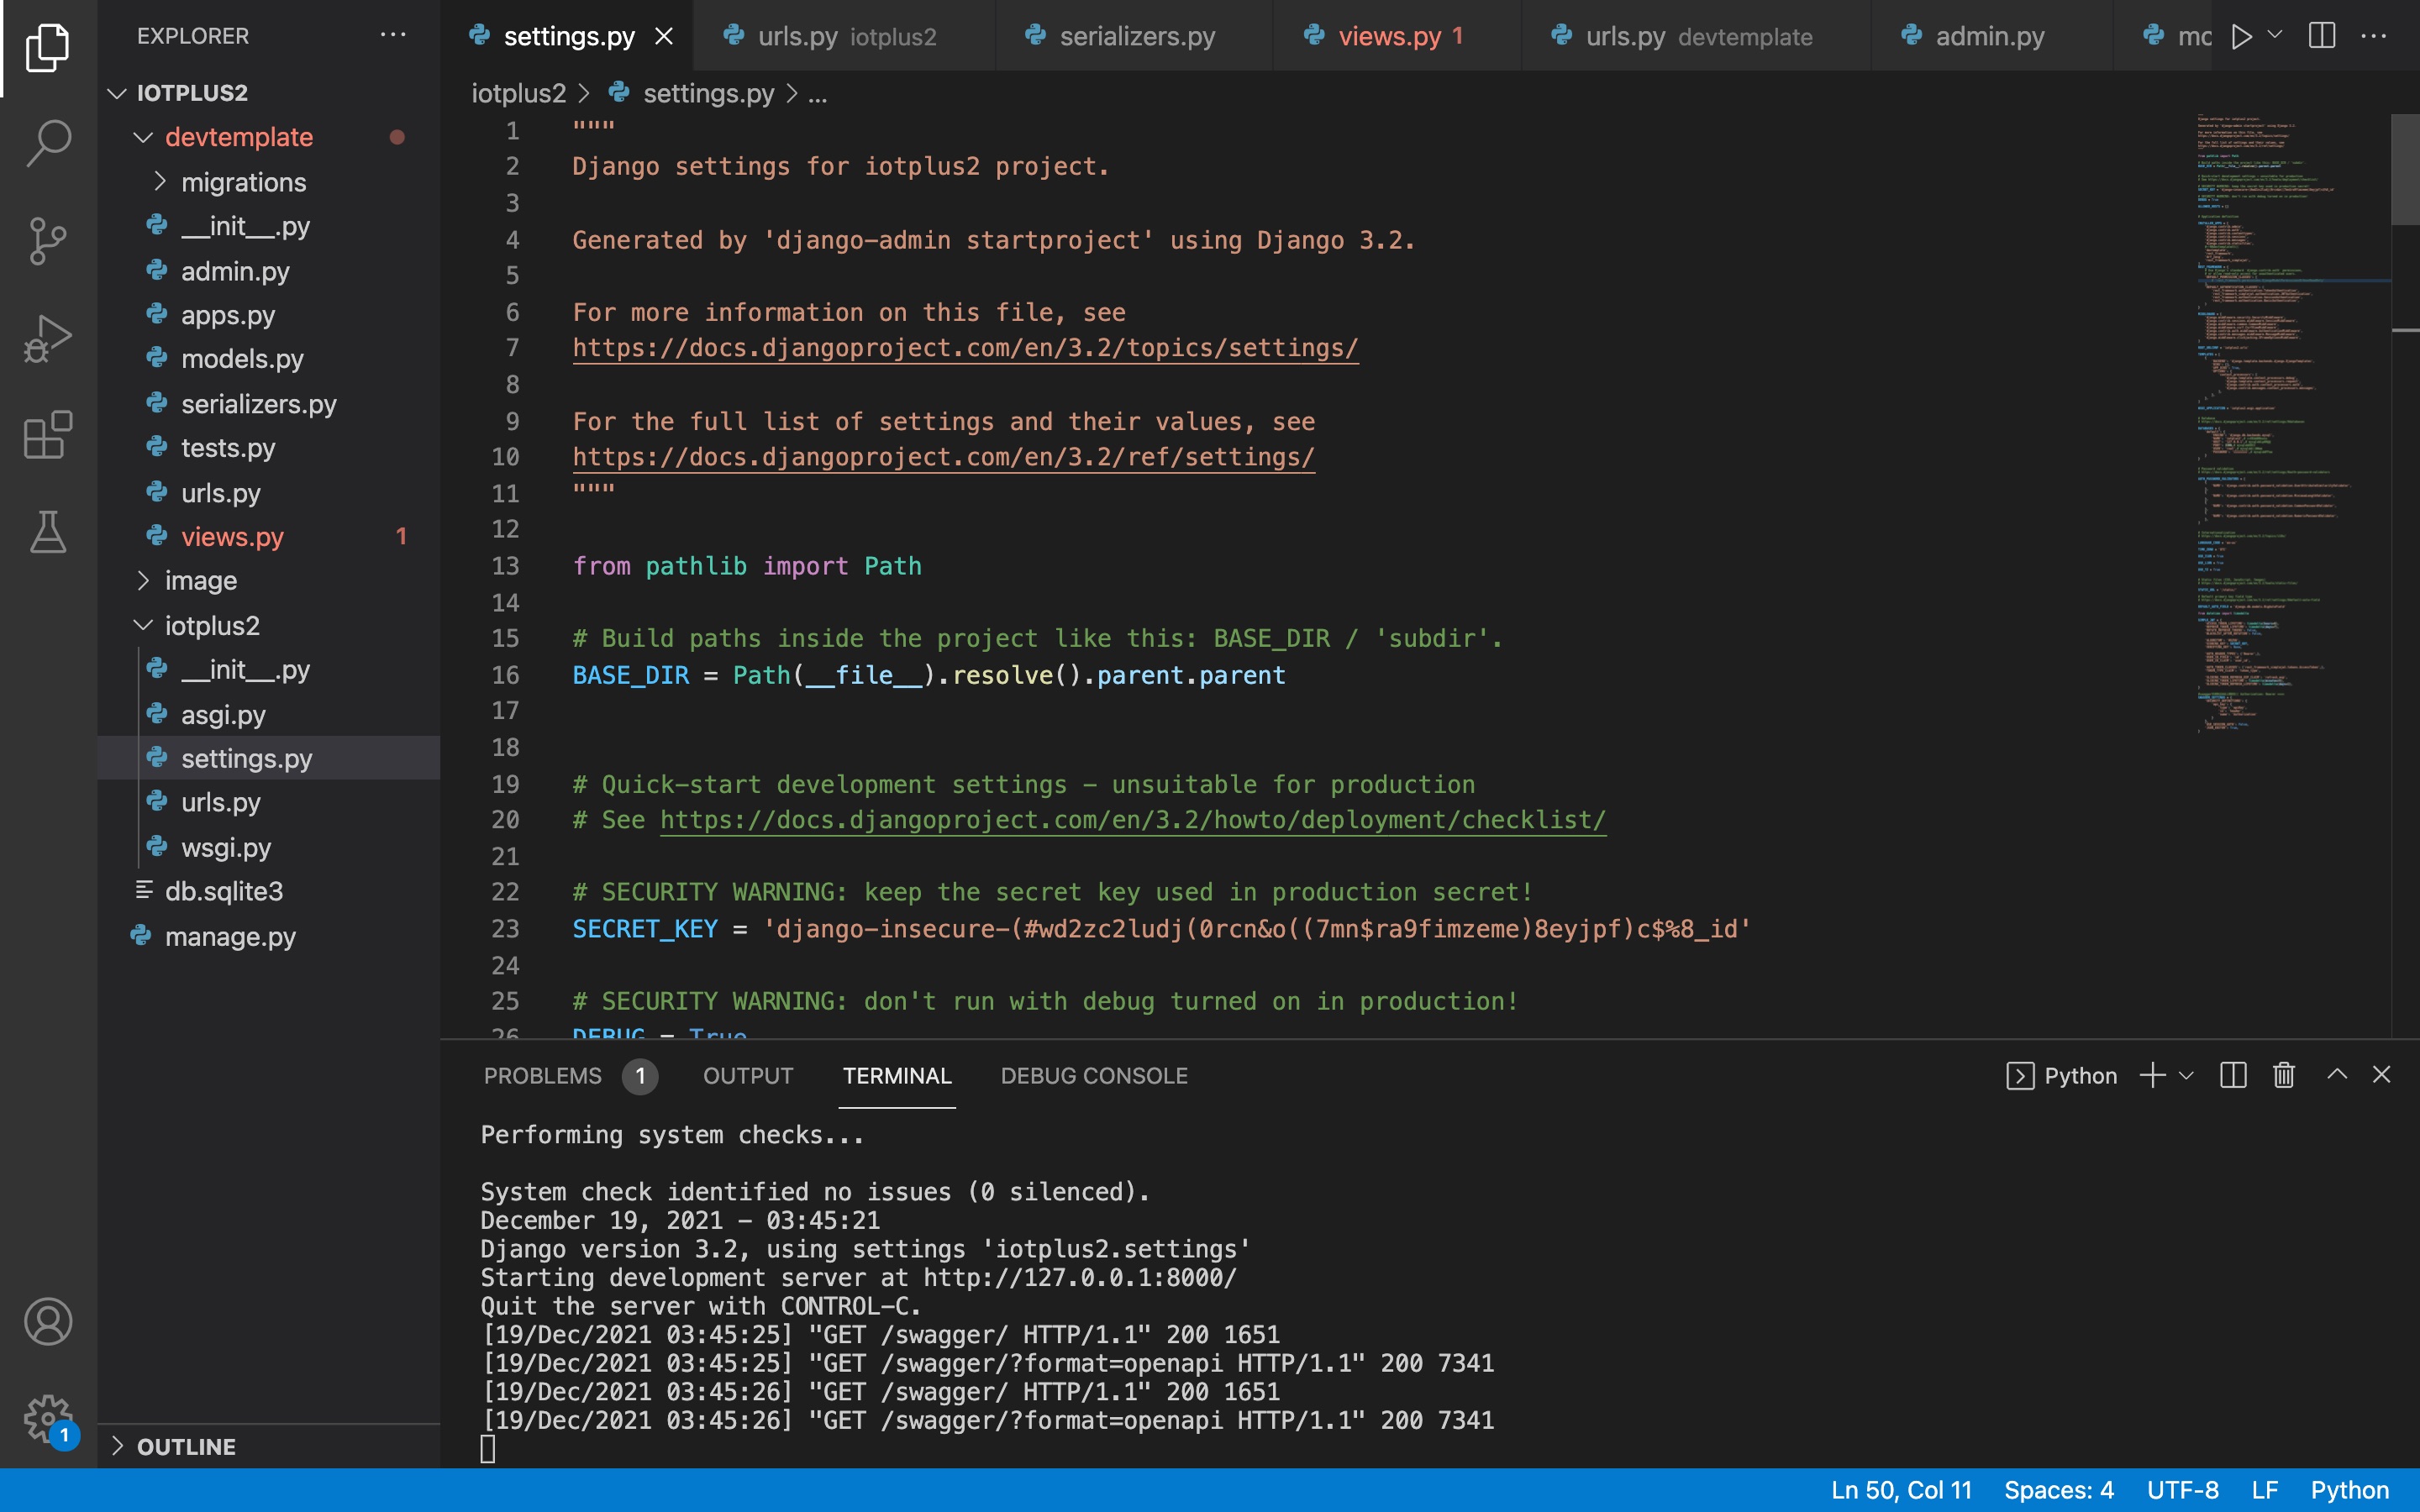Collapse the devtemplate folder
The height and width of the screenshot is (1512, 2420).
143,137
